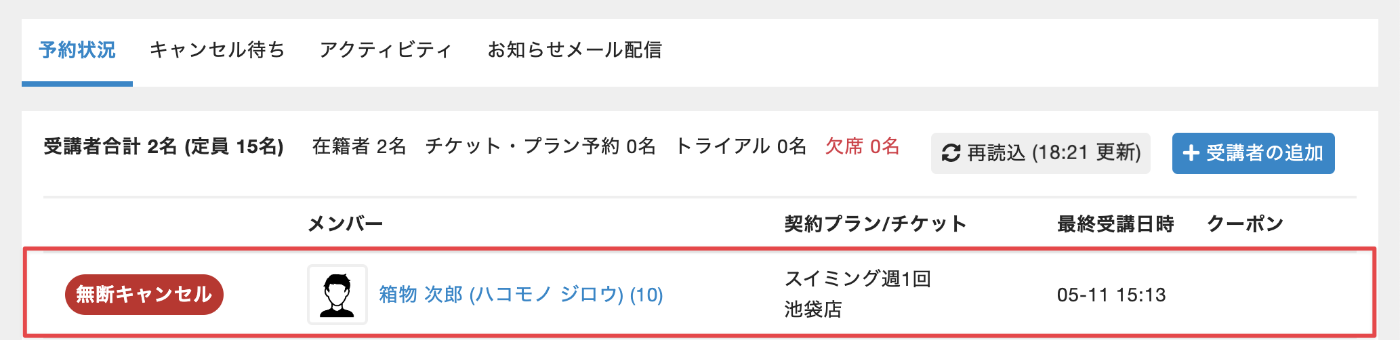This screenshot has height=340, width=1400.
Task: Click the 無断キャンセル status badge
Action: coord(144,295)
